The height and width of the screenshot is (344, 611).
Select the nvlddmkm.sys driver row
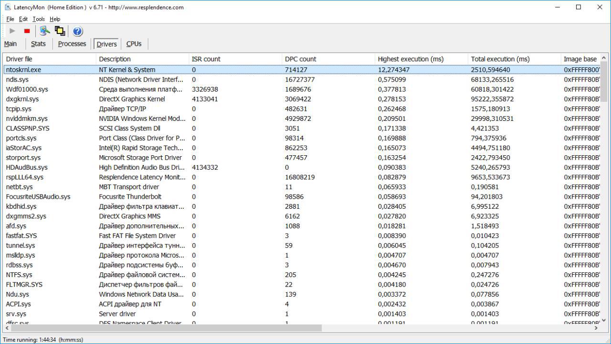(27, 118)
